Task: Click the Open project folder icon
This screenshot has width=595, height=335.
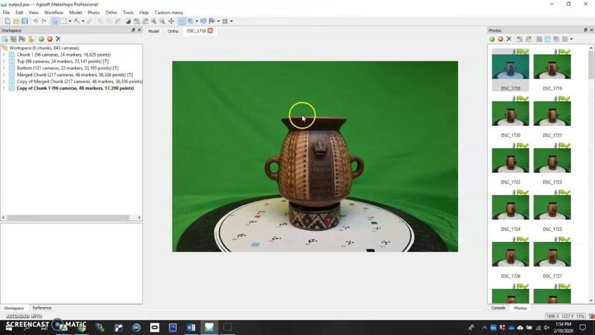Action: [16, 22]
